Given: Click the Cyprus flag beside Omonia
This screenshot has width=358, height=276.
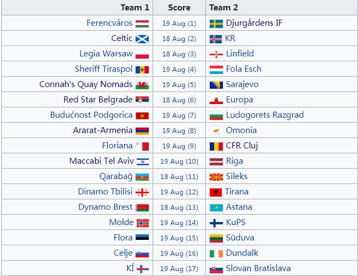Looking at the screenshot, I should point(216,131).
